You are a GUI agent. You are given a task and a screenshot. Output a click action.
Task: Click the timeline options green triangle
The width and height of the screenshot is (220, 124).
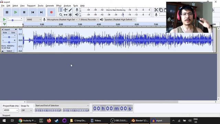pos(4,24)
